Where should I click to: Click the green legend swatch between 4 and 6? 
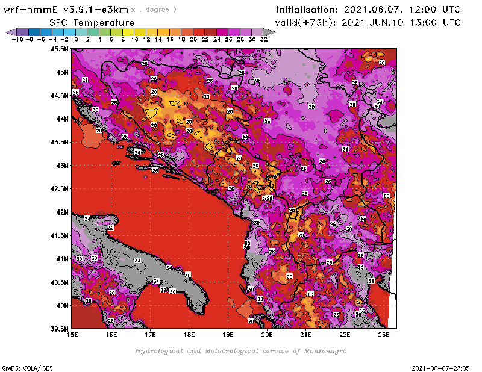[104, 32]
